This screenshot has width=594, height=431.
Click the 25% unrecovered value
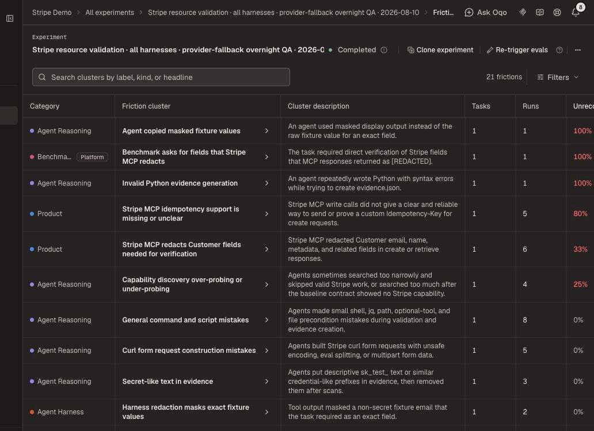pos(580,284)
